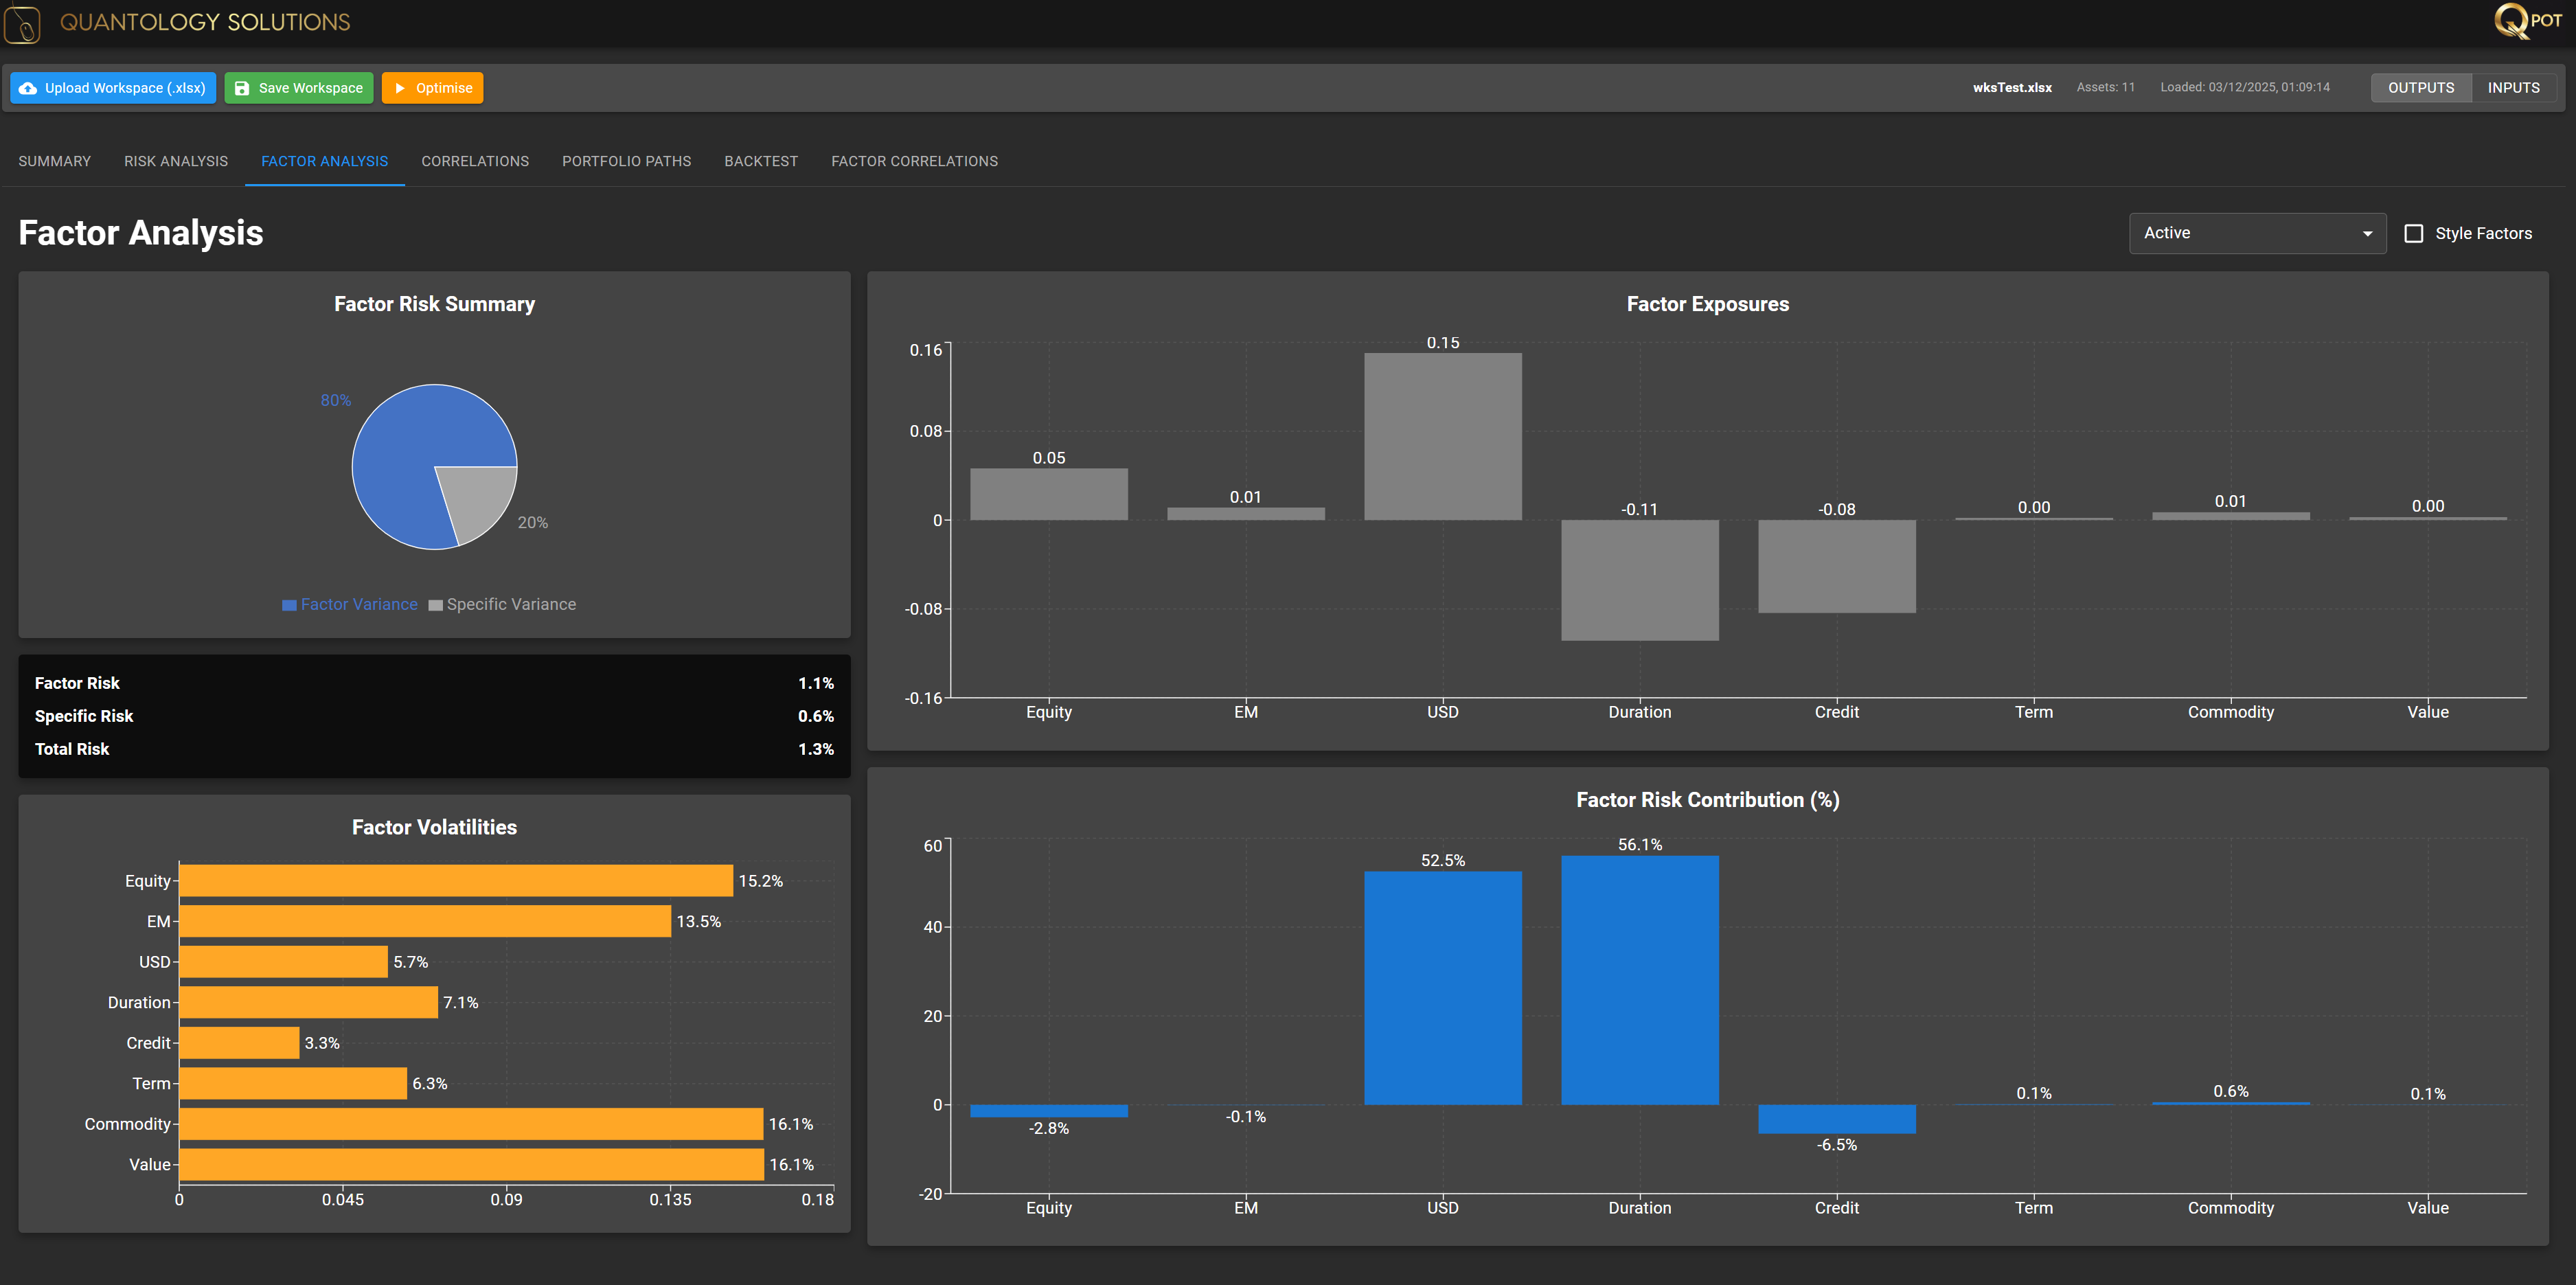
Task: Click the cloud upload icon on the Upload Workspace button
Action: pos(28,88)
